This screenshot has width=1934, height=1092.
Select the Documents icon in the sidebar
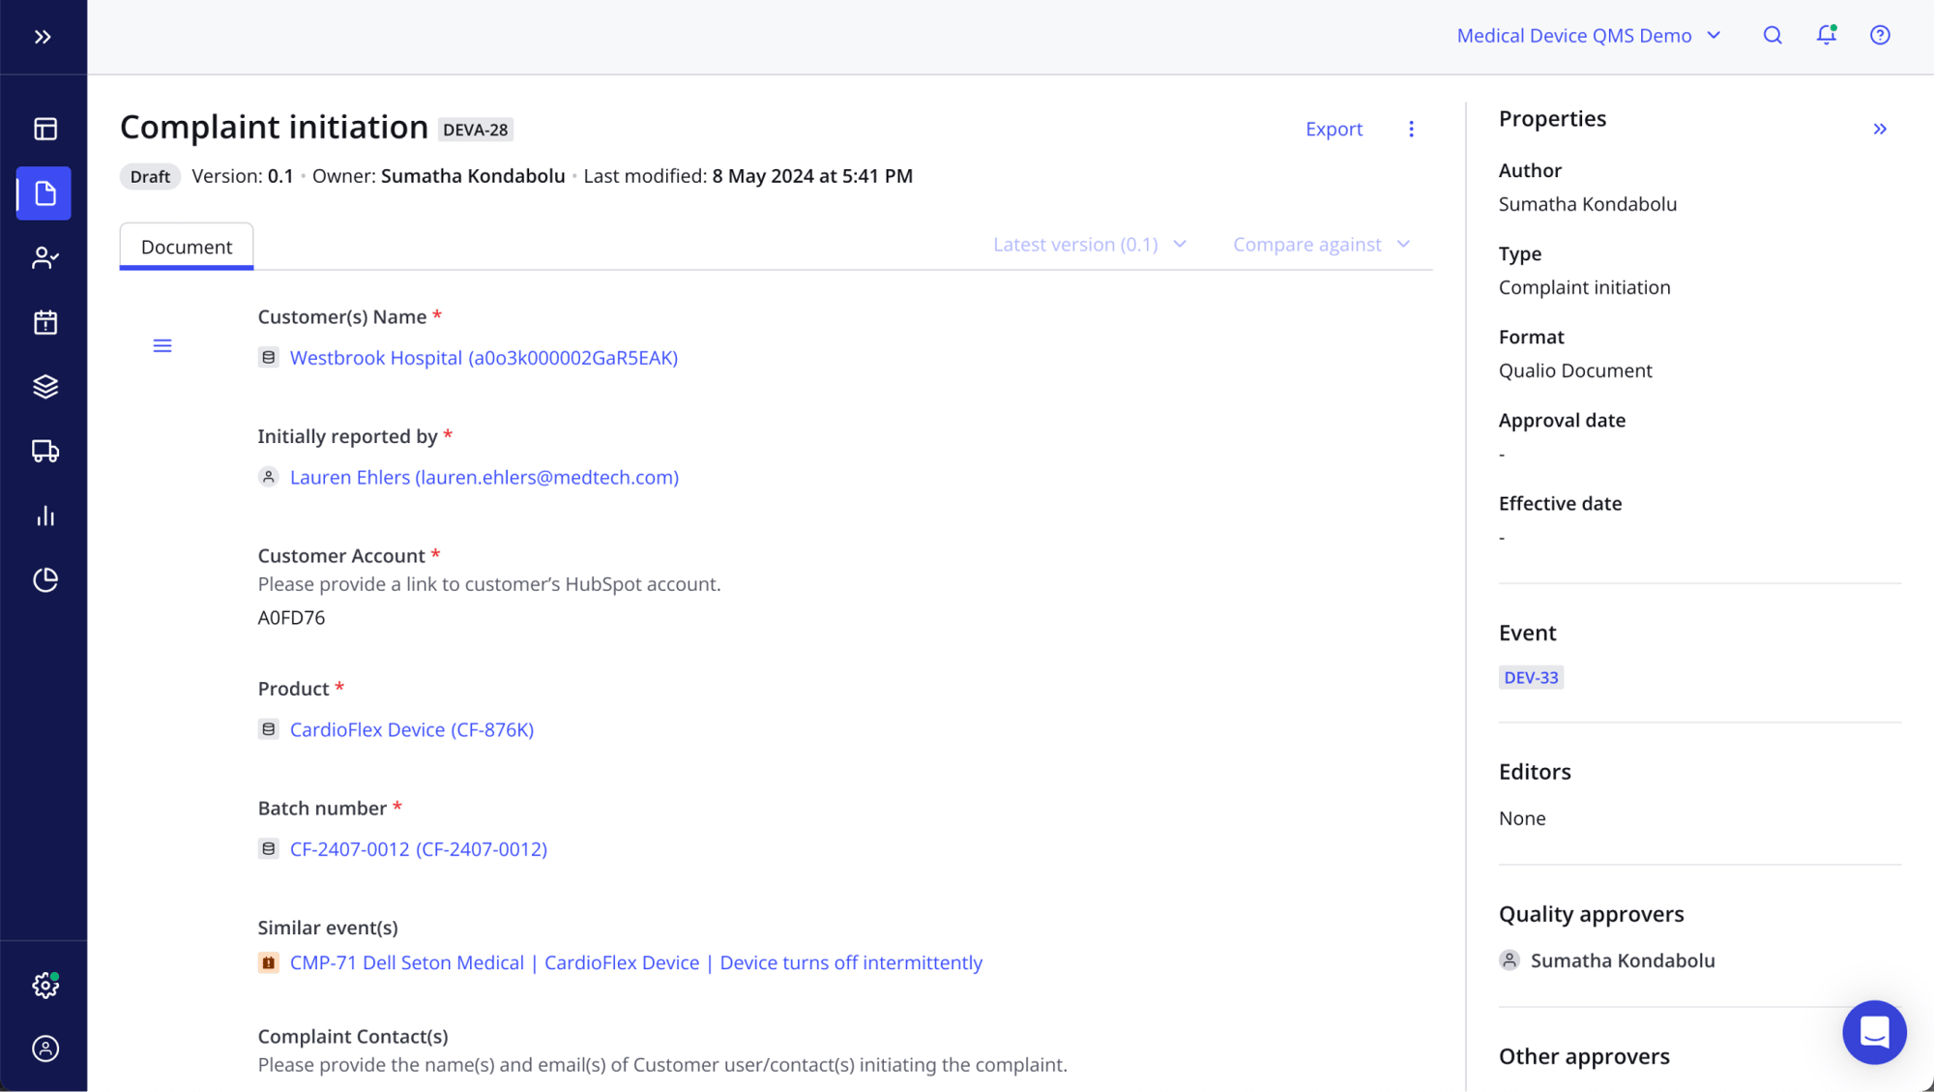pyautogui.click(x=44, y=192)
